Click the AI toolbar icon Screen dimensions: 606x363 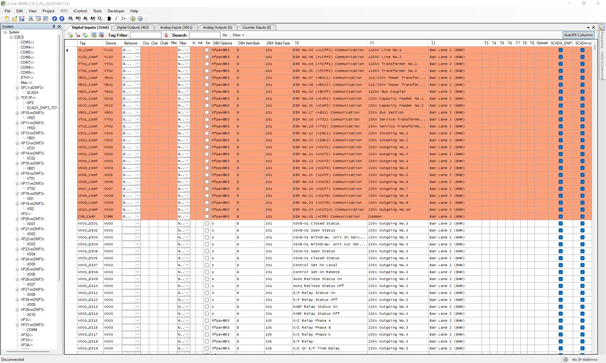(86, 19)
